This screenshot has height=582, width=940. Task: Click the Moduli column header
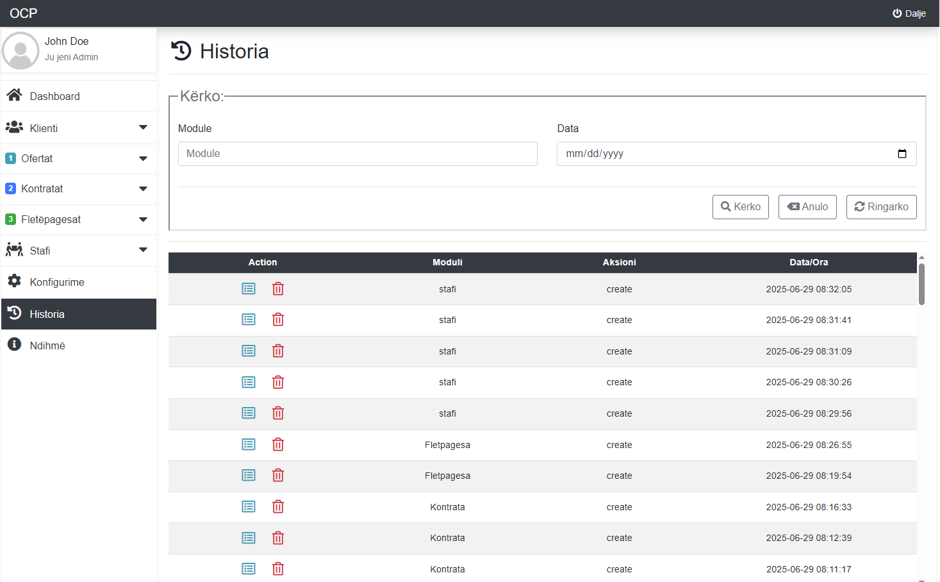447,262
